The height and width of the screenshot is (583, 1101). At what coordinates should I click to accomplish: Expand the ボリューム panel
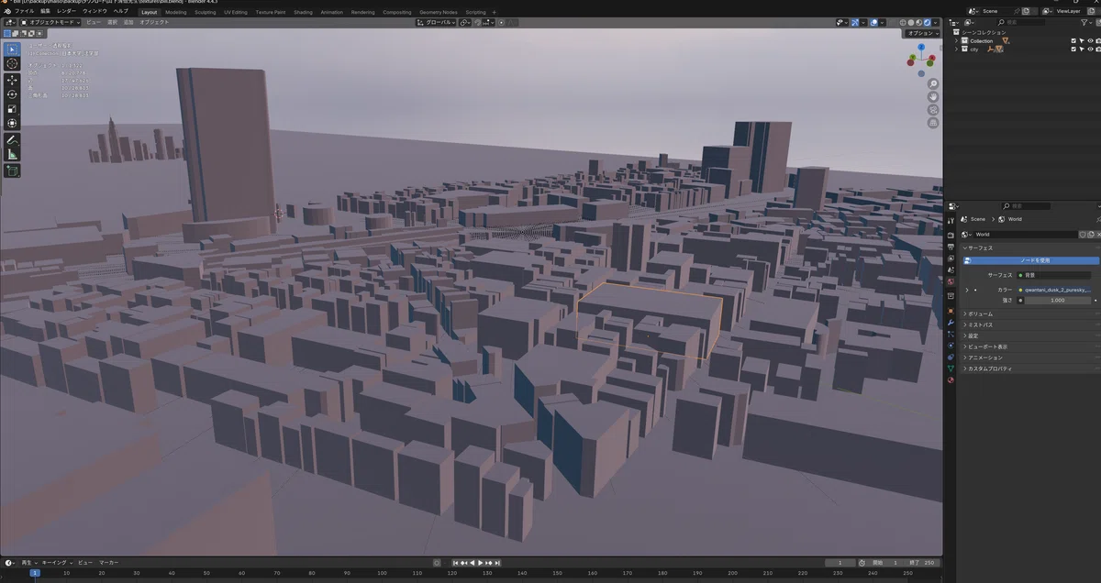1031,313
